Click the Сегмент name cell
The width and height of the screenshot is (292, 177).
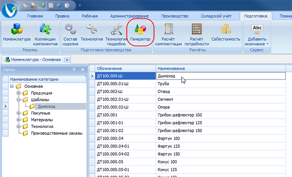click(221, 99)
